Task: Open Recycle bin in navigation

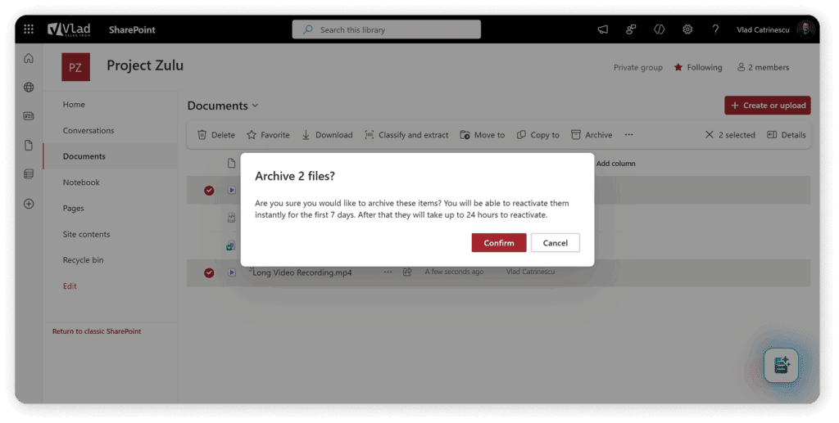Action: pyautogui.click(x=83, y=260)
